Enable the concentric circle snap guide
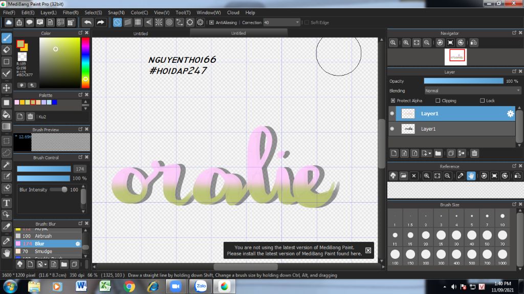The width and height of the screenshot is (524, 294). tap(169, 22)
